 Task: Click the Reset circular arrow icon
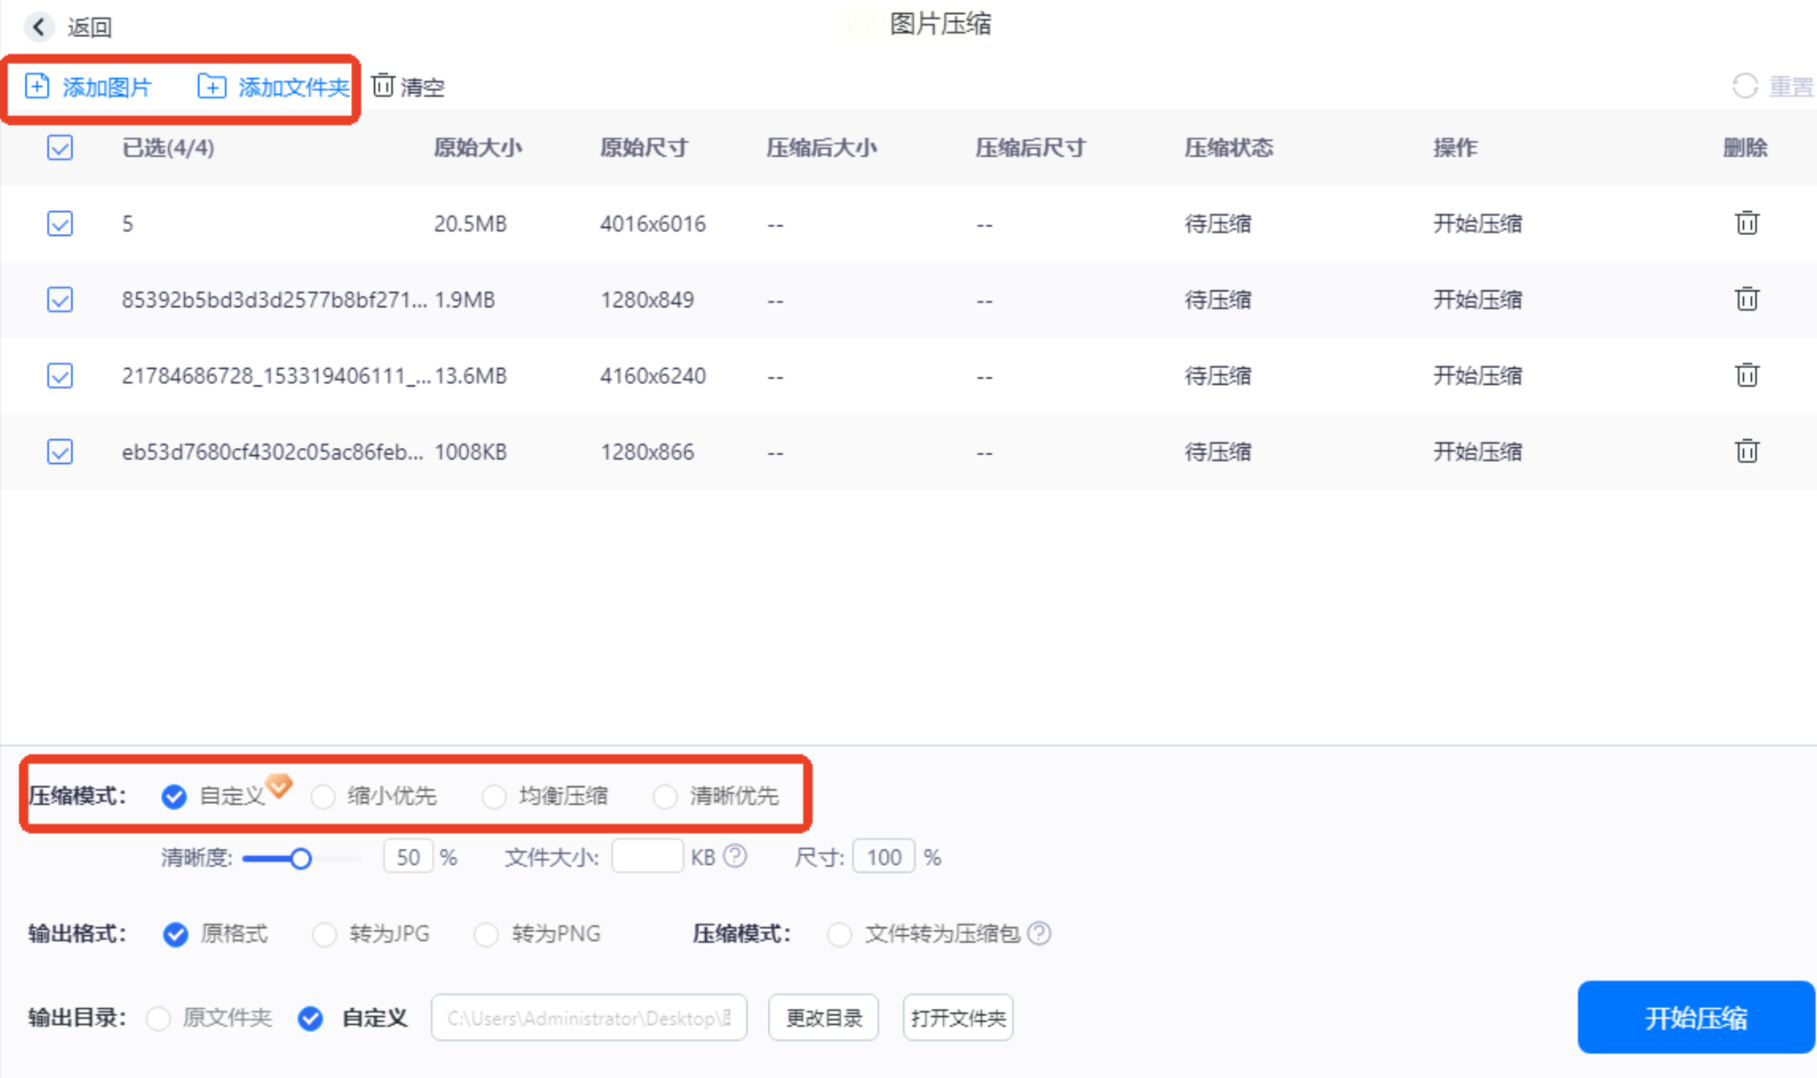[1745, 86]
